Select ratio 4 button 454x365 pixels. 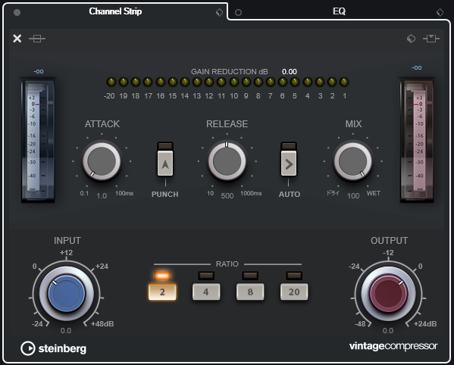[x=206, y=292]
